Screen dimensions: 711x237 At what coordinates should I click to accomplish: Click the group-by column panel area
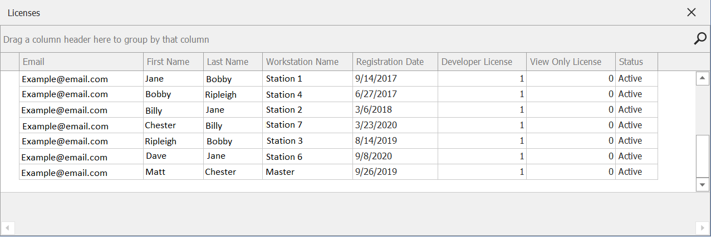(345, 39)
